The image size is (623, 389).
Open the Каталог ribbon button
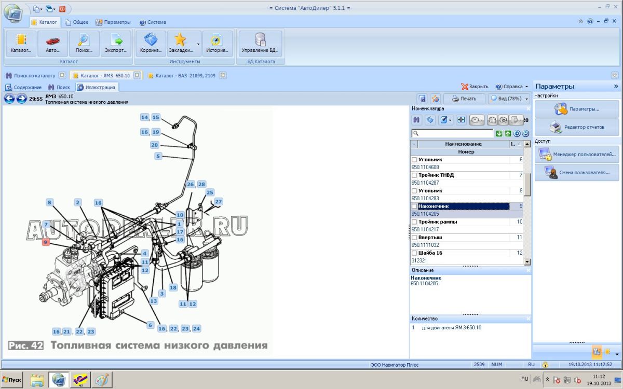(21, 44)
